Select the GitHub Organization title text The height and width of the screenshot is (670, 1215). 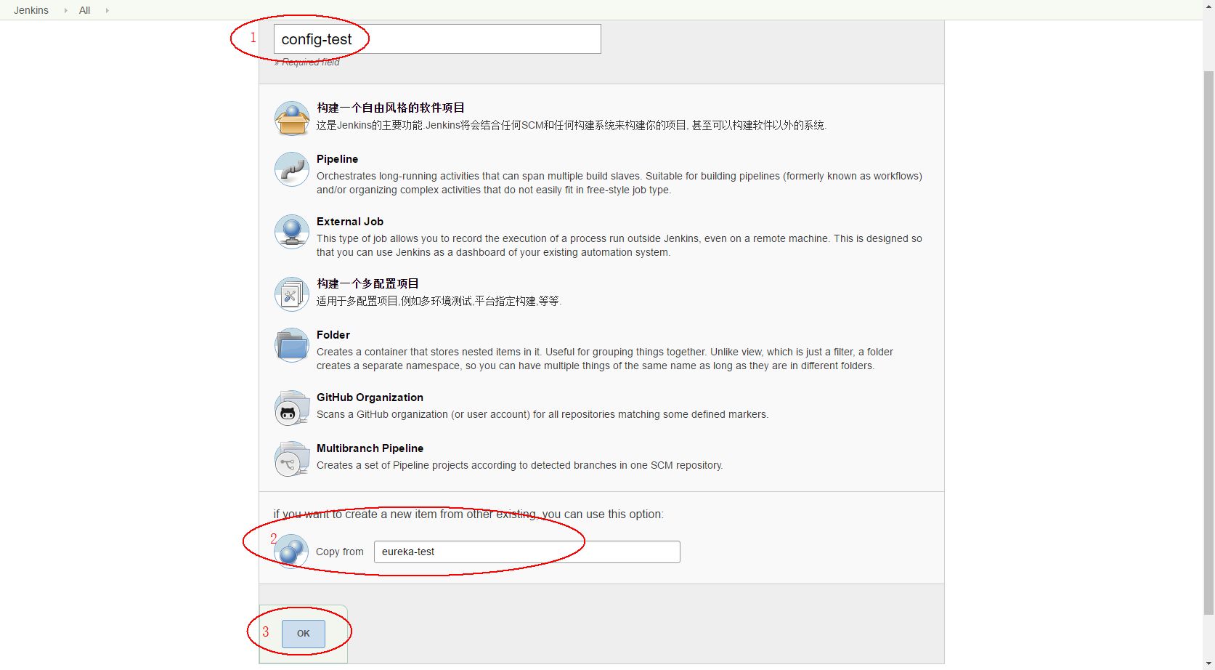pos(370,397)
